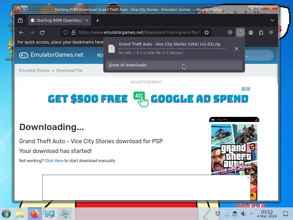Click the Emulator Games breadcrumb link
Viewport: 293px width, 220px height.
click(x=34, y=70)
